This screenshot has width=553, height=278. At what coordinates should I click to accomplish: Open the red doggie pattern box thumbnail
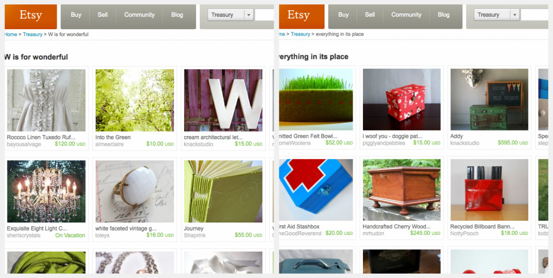pos(402,99)
